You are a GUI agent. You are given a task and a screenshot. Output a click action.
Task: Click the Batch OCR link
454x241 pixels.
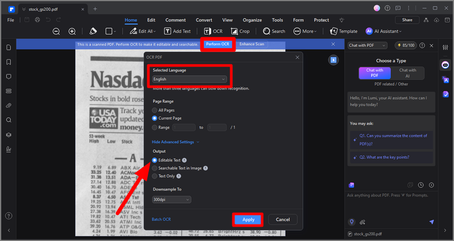(x=161, y=219)
